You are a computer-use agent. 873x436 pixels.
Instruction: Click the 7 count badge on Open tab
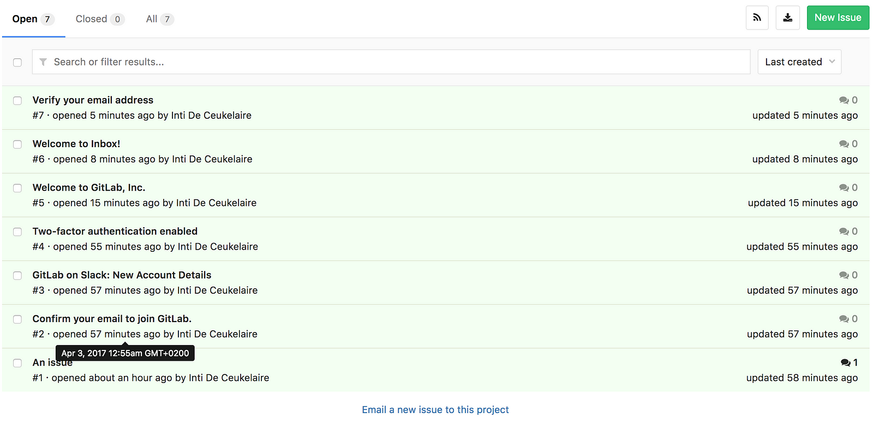47,20
